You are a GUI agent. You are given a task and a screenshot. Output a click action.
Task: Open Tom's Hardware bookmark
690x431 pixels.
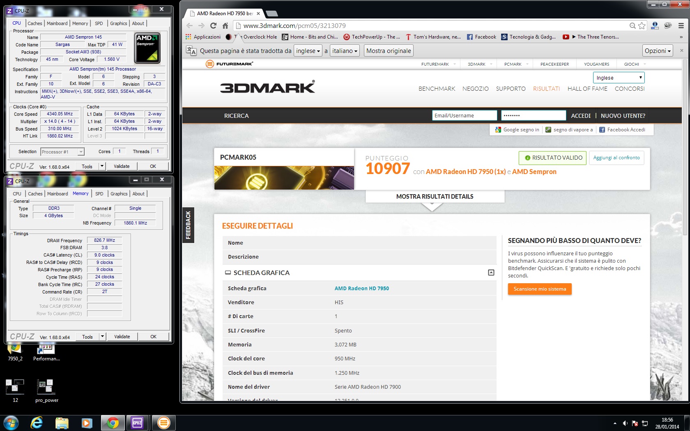tap(433, 37)
